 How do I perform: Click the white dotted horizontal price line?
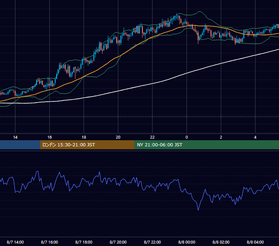139,117
